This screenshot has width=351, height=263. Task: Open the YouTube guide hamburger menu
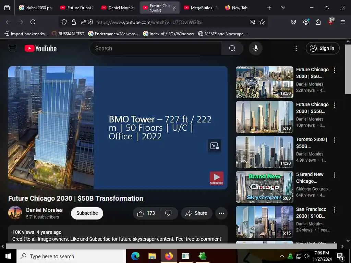12,48
